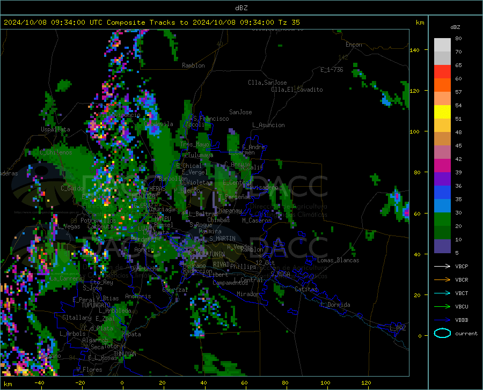Click the Clla.SanJose label on map
This screenshot has width=483, height=390.
click(267, 83)
